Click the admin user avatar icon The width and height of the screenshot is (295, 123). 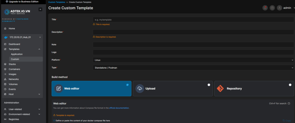pyautogui.click(x=279, y=8)
